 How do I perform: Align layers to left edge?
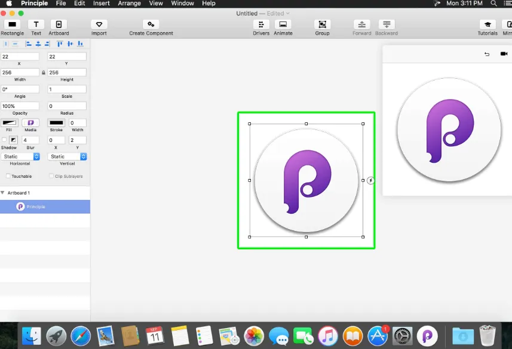click(x=29, y=44)
